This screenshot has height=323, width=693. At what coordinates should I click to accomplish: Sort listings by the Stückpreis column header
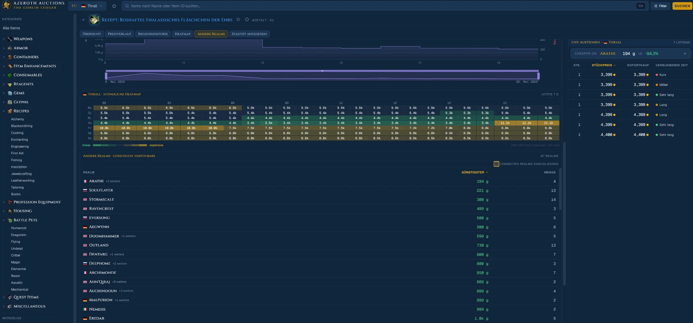pos(604,65)
